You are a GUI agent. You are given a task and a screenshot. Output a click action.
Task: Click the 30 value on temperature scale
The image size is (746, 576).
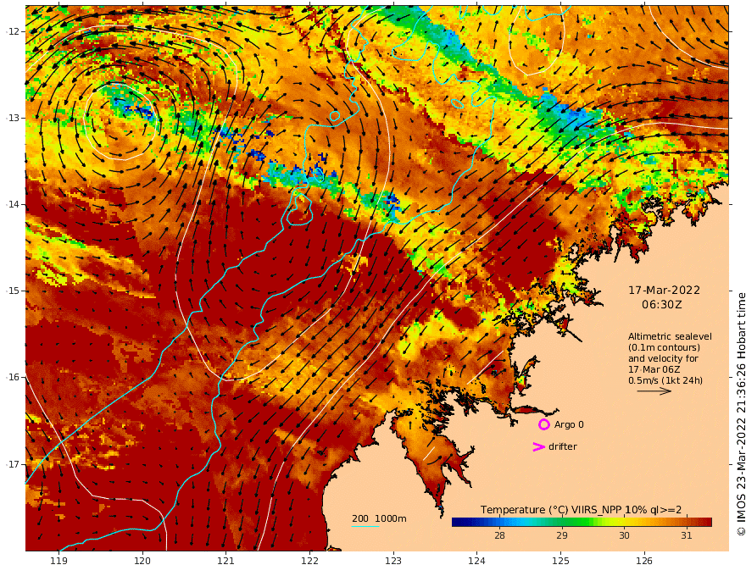[x=624, y=535]
